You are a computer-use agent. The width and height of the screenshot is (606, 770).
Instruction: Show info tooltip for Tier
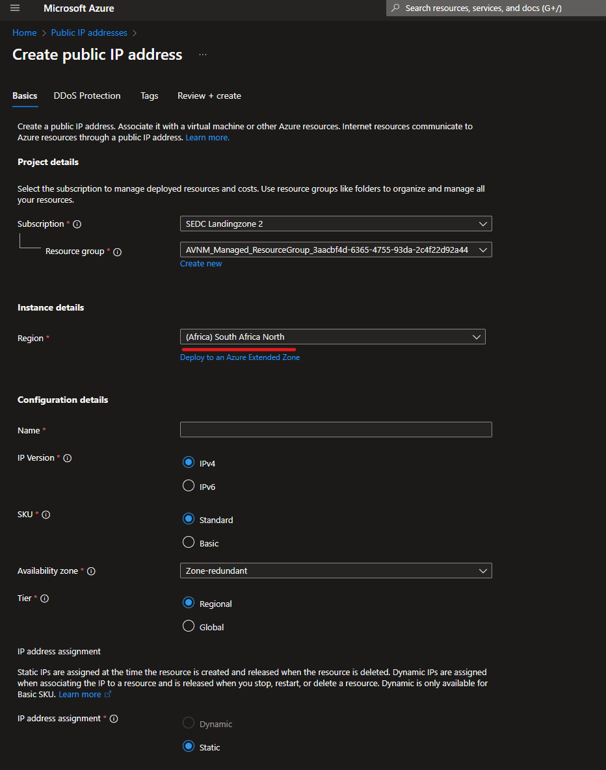point(44,598)
